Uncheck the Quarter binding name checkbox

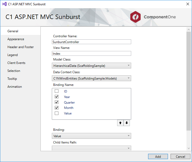(57, 102)
